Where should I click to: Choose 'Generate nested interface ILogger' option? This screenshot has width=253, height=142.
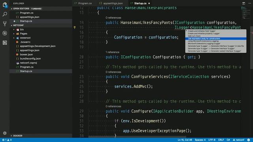tap(216, 51)
